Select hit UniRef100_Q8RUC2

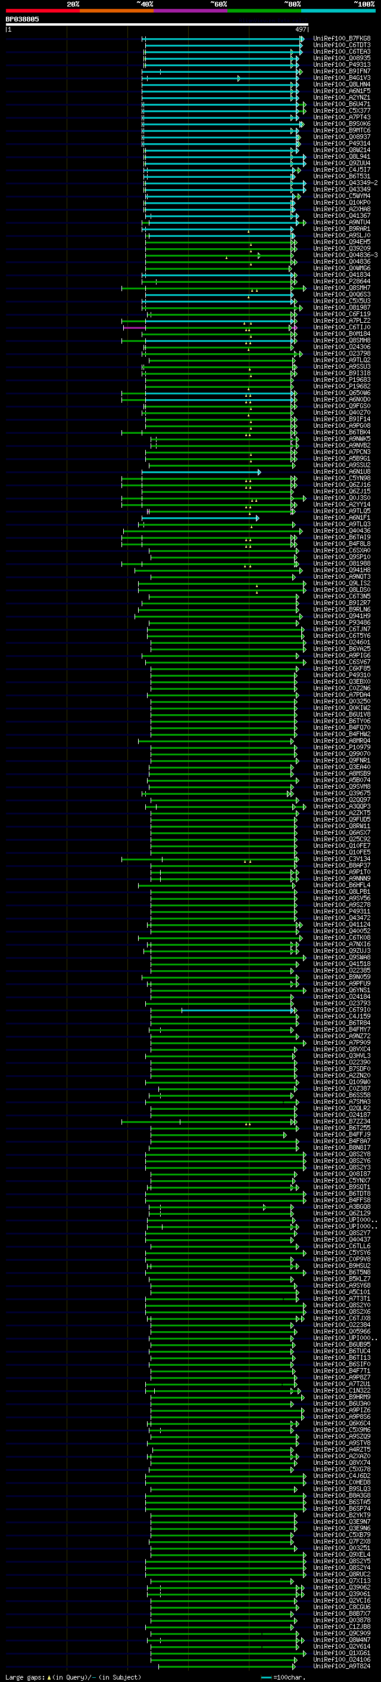(x=342, y=1574)
